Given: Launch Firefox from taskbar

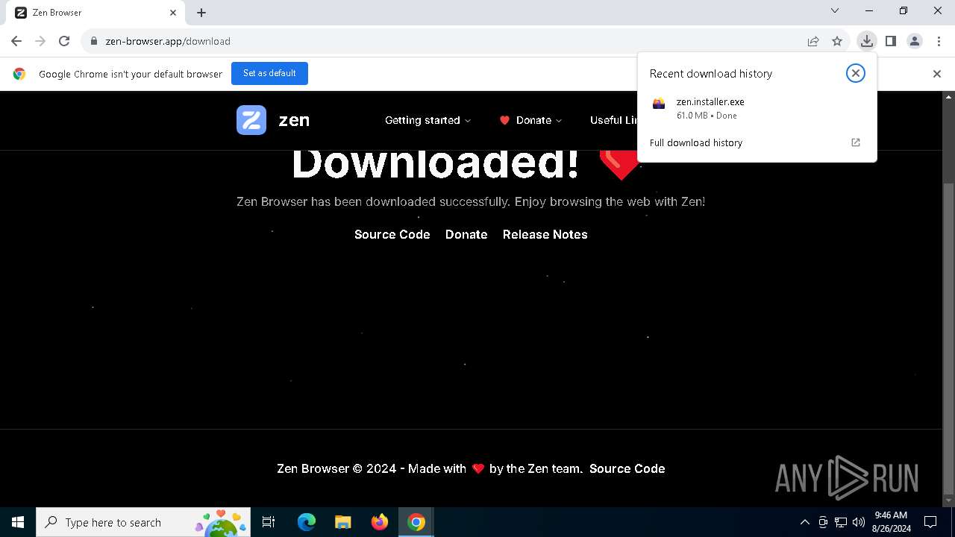Looking at the screenshot, I should click(380, 522).
